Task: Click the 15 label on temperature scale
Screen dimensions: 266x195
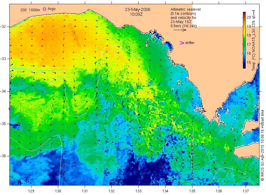Action: tap(249, 62)
